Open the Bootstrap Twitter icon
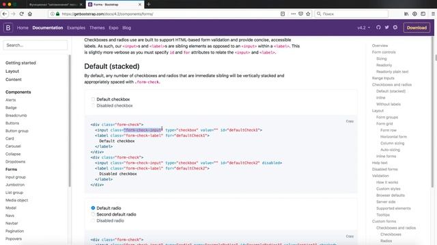The height and width of the screenshot is (245, 437). 387,27
